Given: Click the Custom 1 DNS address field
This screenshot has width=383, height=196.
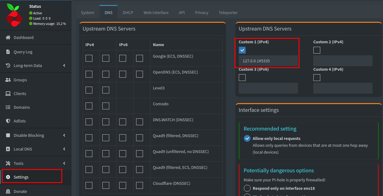Looking at the screenshot, I should click(x=268, y=61).
